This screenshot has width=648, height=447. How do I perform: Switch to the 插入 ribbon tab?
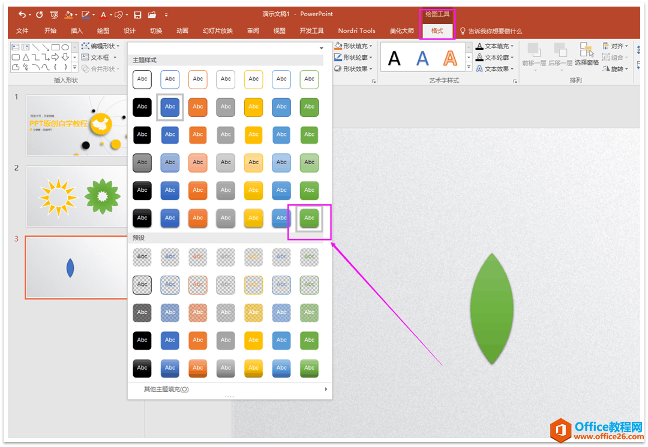coord(77,31)
